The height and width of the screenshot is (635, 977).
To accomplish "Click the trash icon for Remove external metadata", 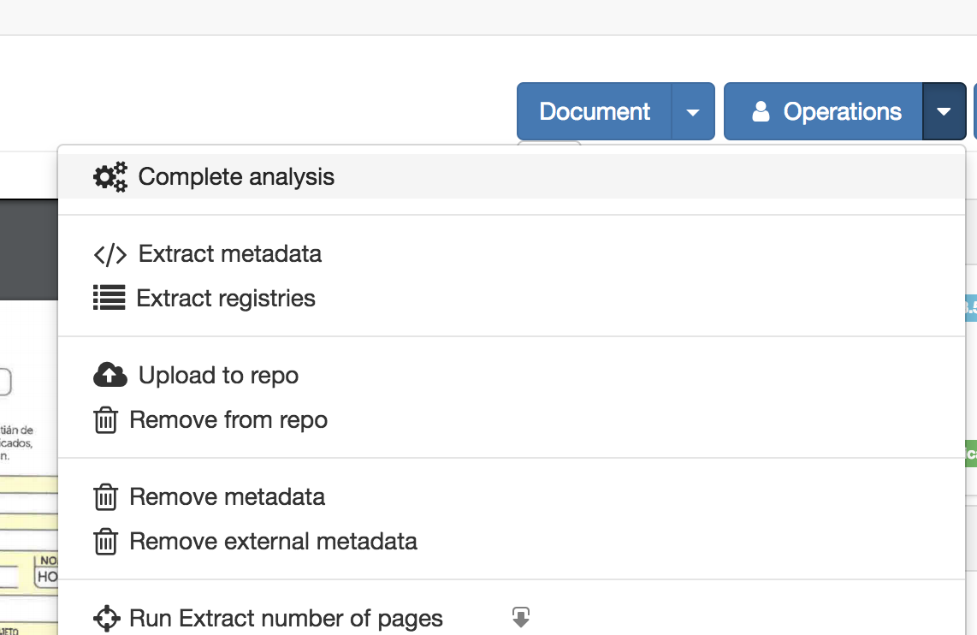I will pos(105,542).
